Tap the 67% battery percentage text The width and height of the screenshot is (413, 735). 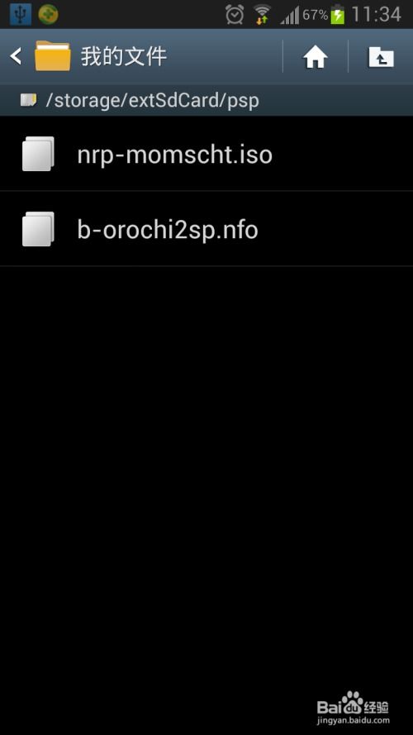(x=315, y=15)
